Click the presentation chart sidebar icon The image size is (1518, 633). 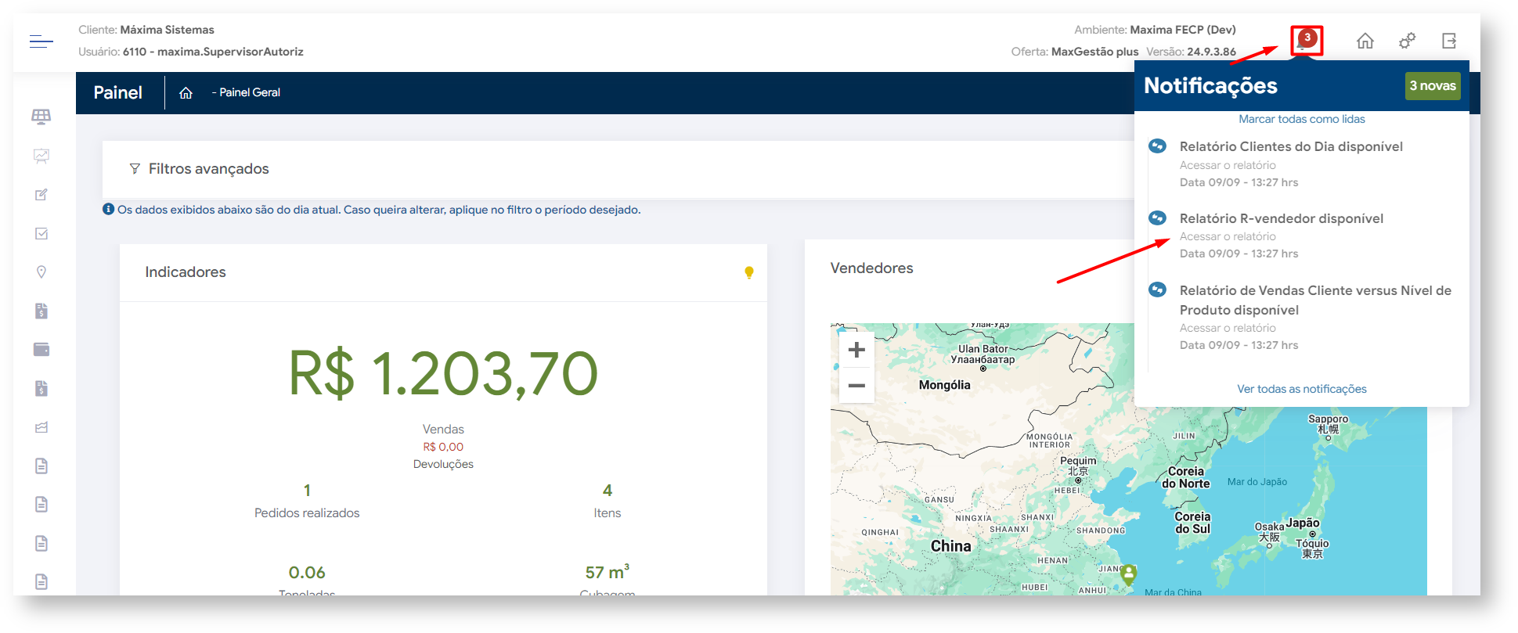pyautogui.click(x=41, y=156)
